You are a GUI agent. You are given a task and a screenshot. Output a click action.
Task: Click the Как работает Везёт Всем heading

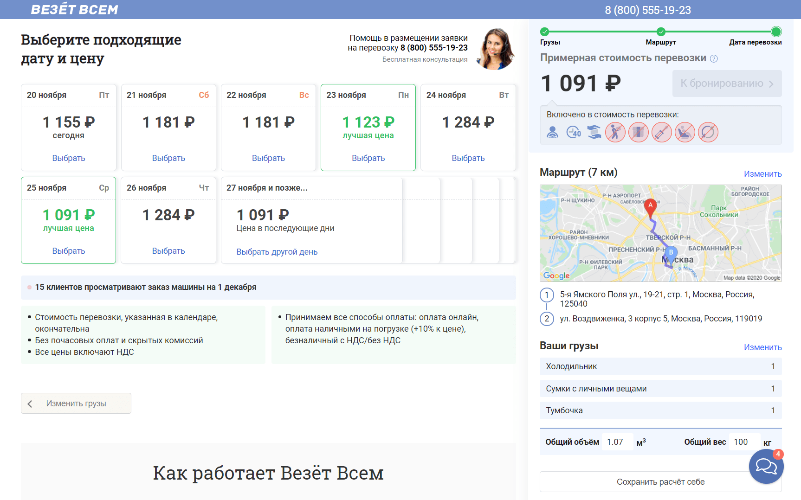pos(268,473)
